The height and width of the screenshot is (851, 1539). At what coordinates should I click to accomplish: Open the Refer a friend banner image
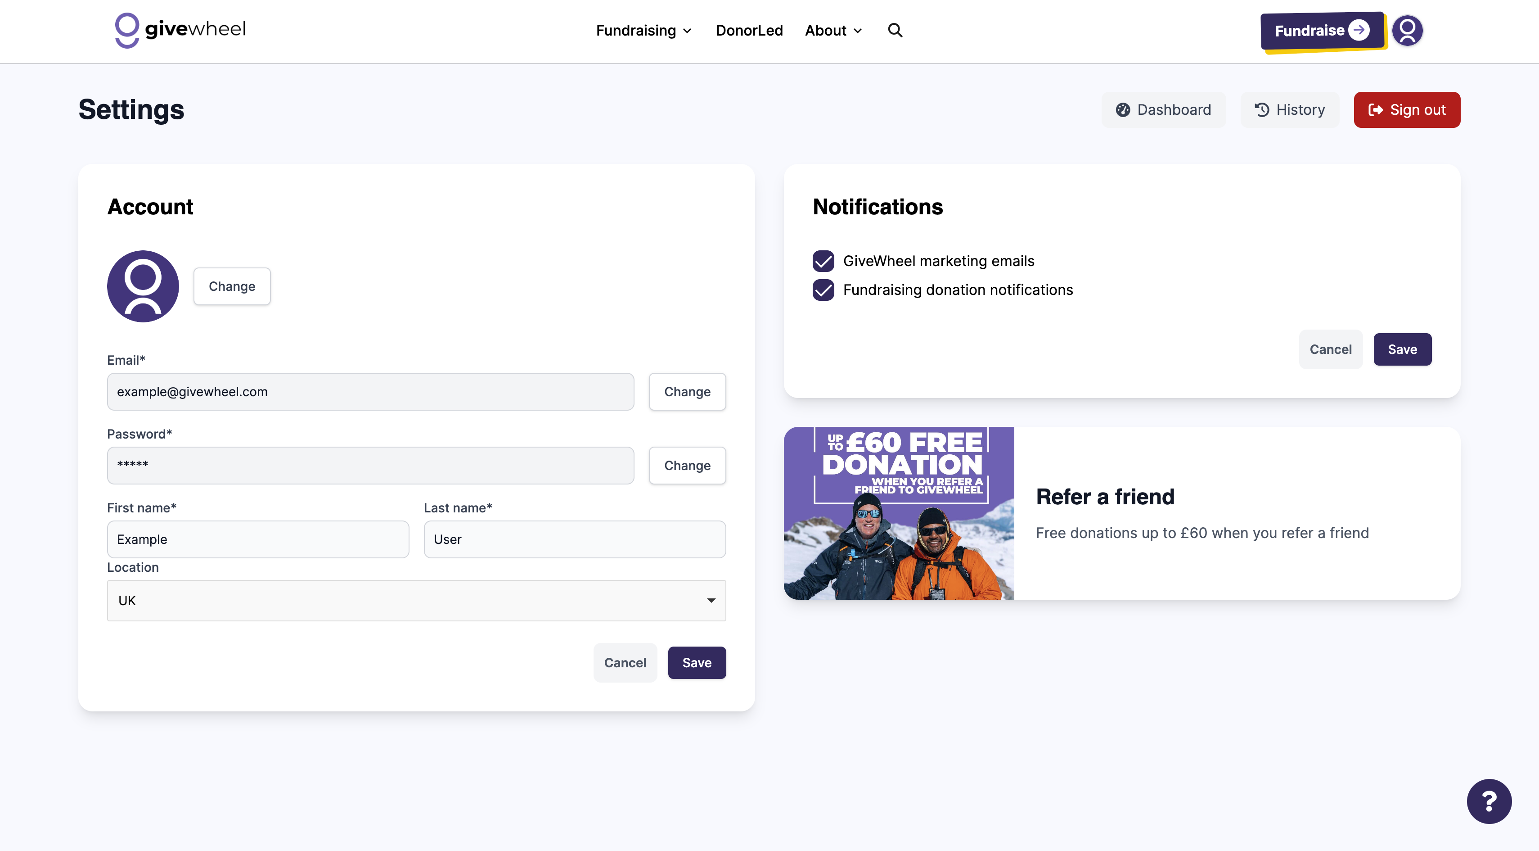click(899, 513)
